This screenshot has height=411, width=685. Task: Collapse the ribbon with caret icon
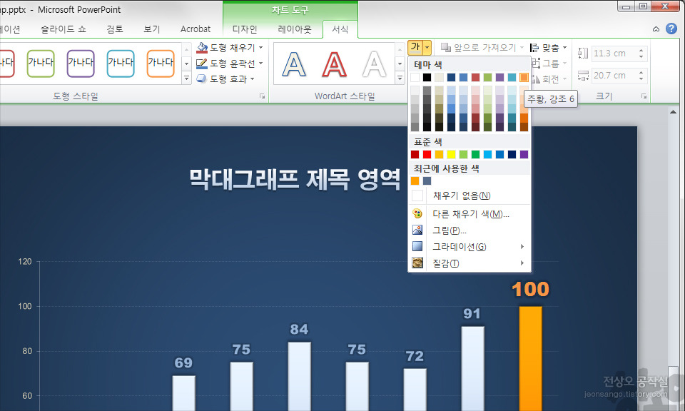pos(656,29)
